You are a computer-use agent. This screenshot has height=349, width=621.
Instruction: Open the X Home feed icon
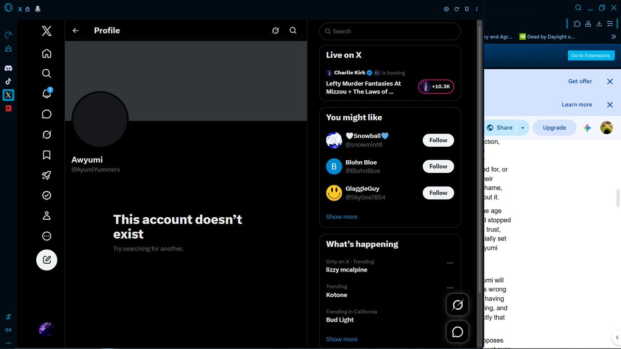click(47, 54)
